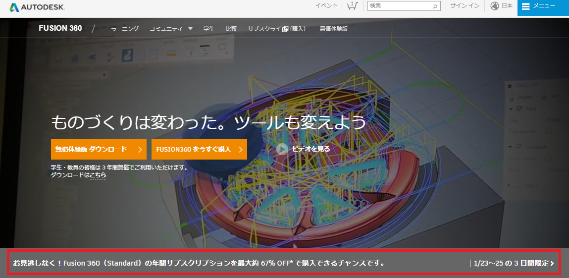This screenshot has height=278, width=569.
Task: Open the サブスクライブ（購入）menu item
Action: [x=276, y=29]
